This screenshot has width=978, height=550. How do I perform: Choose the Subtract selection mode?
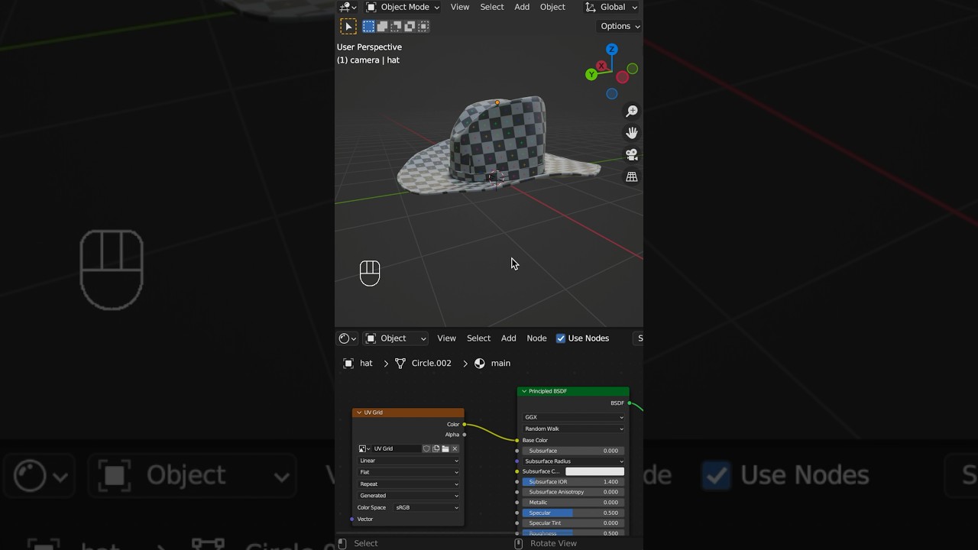click(396, 26)
